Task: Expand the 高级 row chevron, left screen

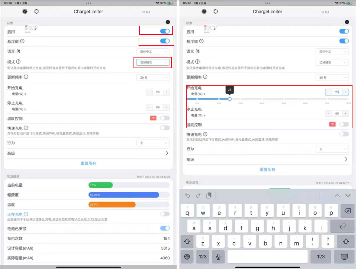Action: pos(167,153)
